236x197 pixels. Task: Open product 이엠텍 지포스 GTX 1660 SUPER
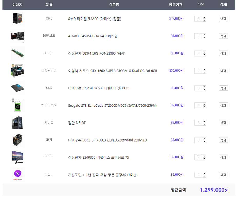pyautogui.click(x=113, y=71)
